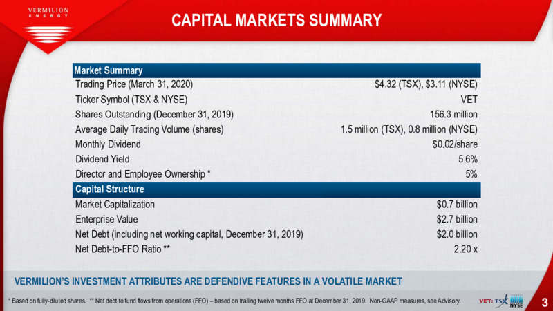This screenshot has width=553, height=311.
Task: Click the 'Dividend Yield' label
Action: [x=102, y=160]
